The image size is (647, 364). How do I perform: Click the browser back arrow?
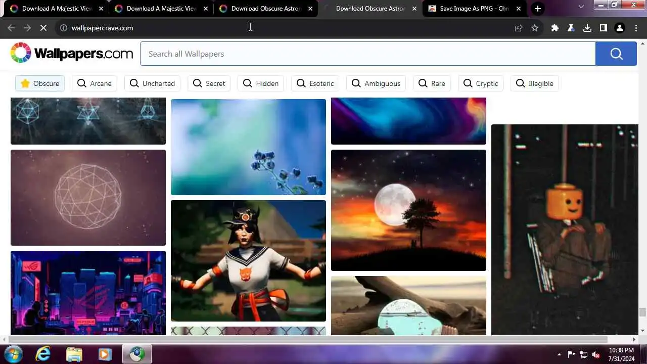tap(11, 28)
